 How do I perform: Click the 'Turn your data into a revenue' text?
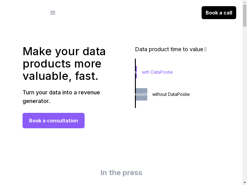pos(61,92)
